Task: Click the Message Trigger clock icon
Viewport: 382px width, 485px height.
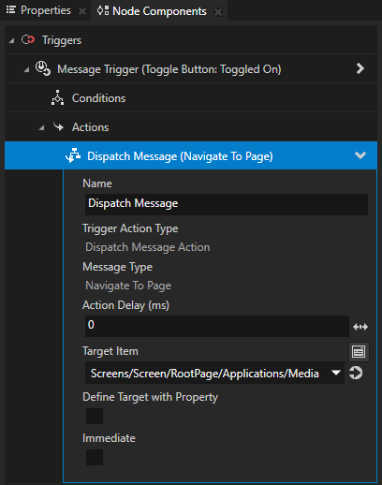Action: point(43,68)
